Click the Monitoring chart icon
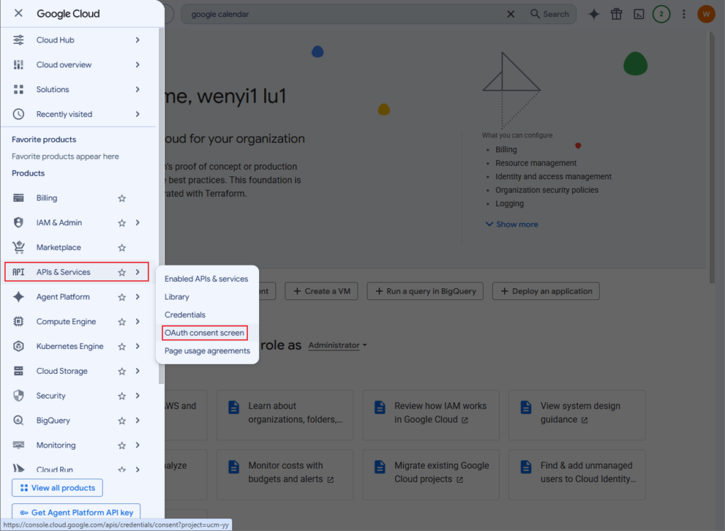The image size is (725, 531). pyautogui.click(x=18, y=445)
